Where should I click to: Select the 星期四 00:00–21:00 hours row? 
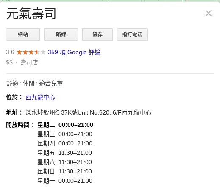point(65,143)
